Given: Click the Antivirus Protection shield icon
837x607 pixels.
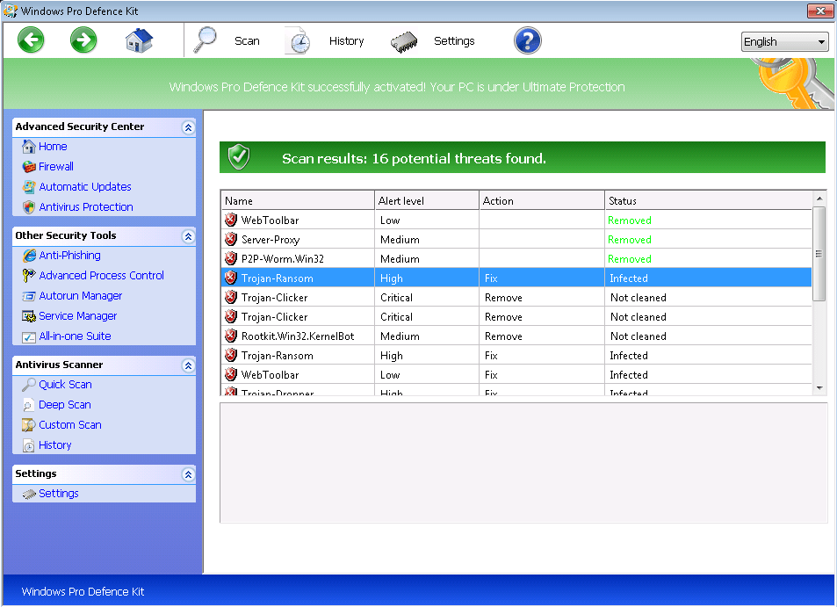Looking at the screenshot, I should (29, 207).
